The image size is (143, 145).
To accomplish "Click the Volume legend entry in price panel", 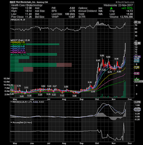I will (20, 54).
